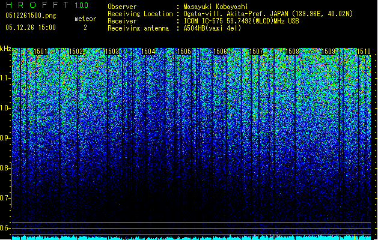This screenshot has height=240, width=378.
Task: Select antenna text A504HB(yagi 4el)
Action: pyautogui.click(x=212, y=28)
